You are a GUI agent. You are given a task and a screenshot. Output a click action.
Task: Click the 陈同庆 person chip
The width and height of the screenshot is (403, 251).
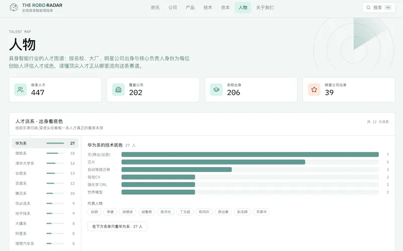coord(204,212)
